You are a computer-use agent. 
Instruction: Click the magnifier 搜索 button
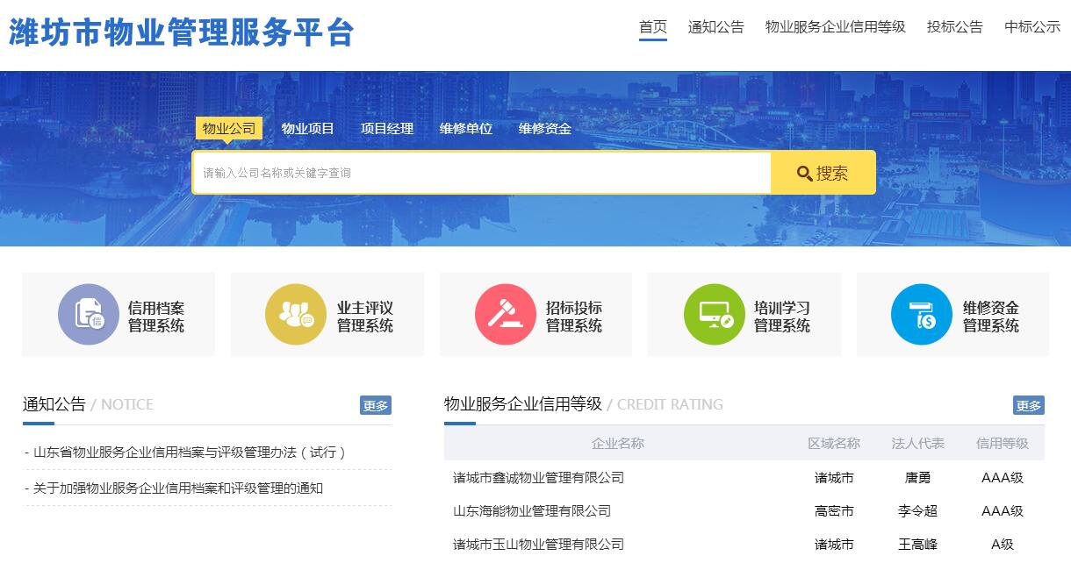point(823,173)
